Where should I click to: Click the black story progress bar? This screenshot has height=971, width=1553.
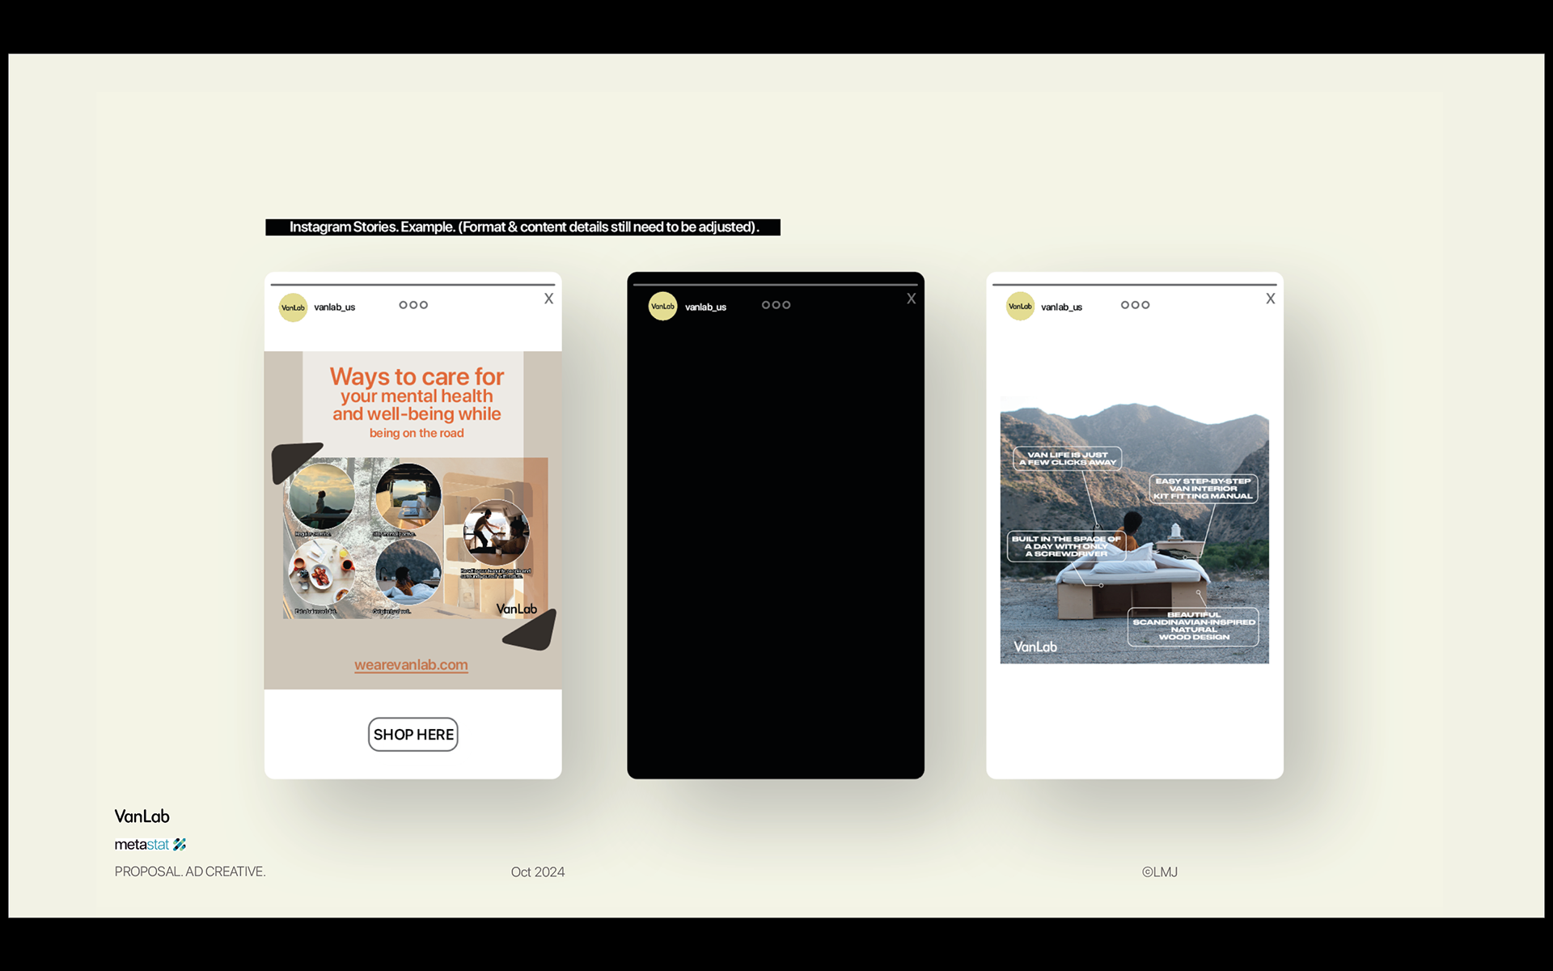(x=775, y=285)
